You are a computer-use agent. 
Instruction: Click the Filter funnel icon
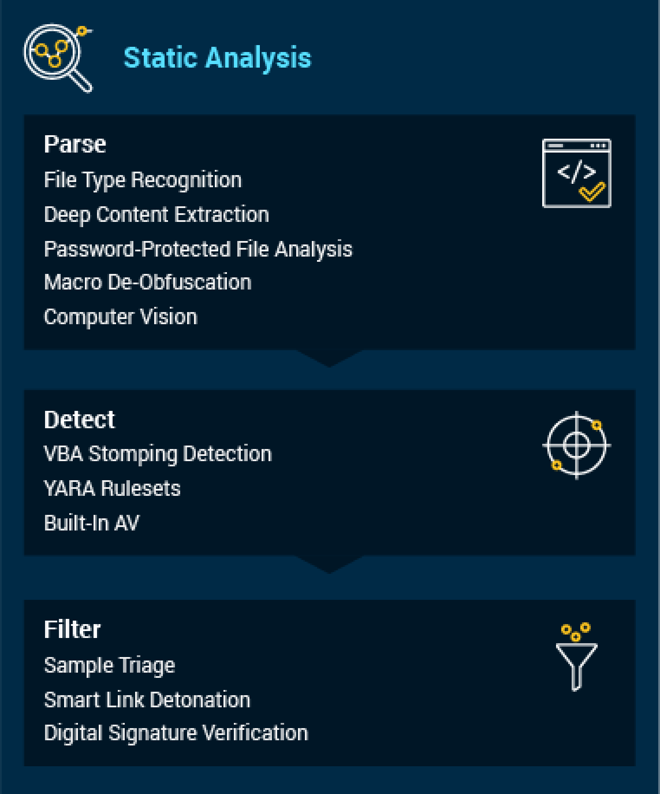point(576,657)
